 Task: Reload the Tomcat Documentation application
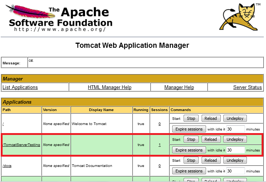pos(211,160)
